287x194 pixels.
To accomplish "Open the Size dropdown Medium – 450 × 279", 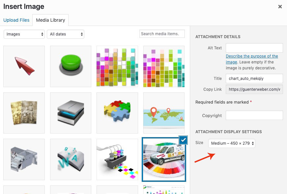I will [232, 143].
